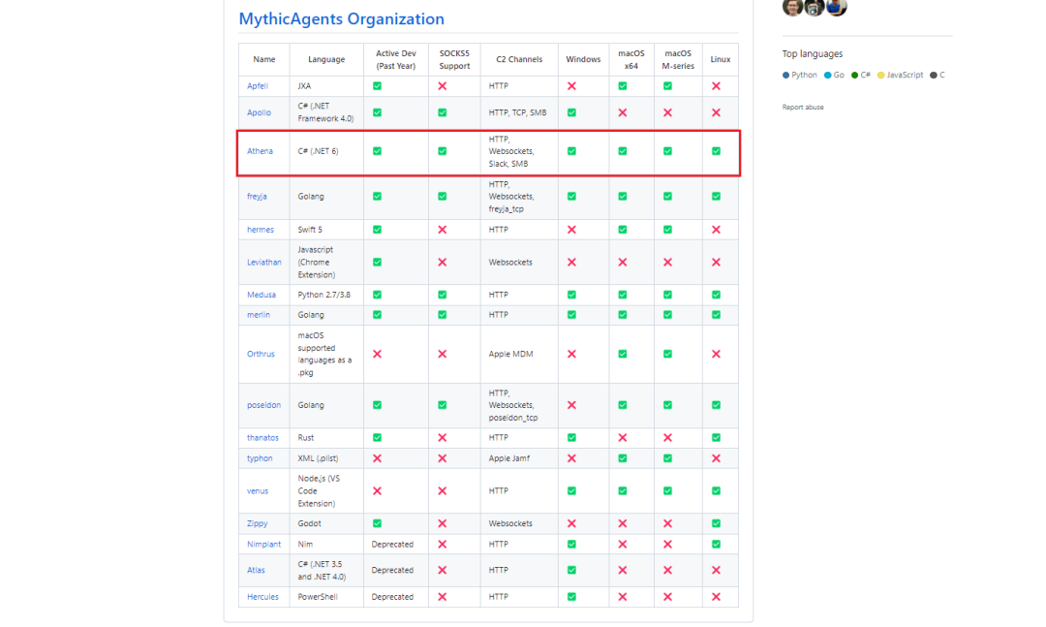The height and width of the screenshot is (627, 1046).
Task: Click the grey color dot beside C language
Action: tap(934, 76)
